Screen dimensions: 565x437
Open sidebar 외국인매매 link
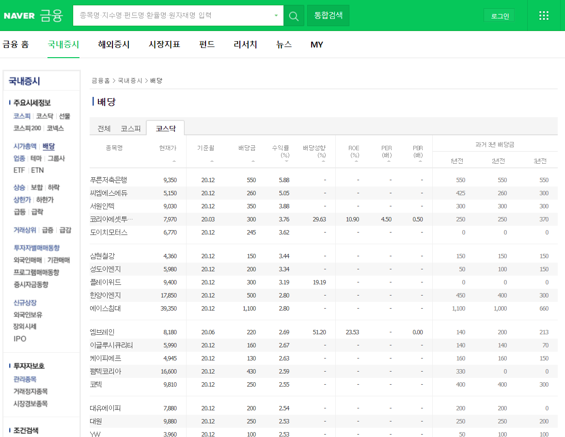[x=28, y=260]
